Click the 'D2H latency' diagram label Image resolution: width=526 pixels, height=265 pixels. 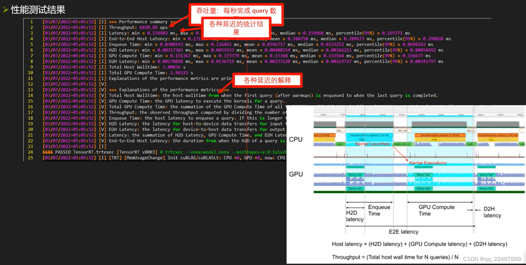point(492,212)
